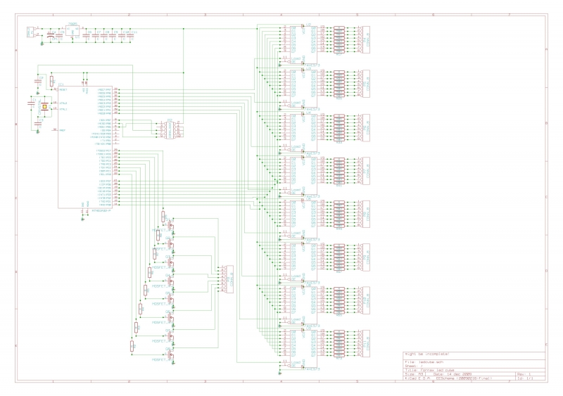The image size is (563, 396).
Task: Click the crystal oscillator symbol near XTAL pins
Action: (x=44, y=106)
